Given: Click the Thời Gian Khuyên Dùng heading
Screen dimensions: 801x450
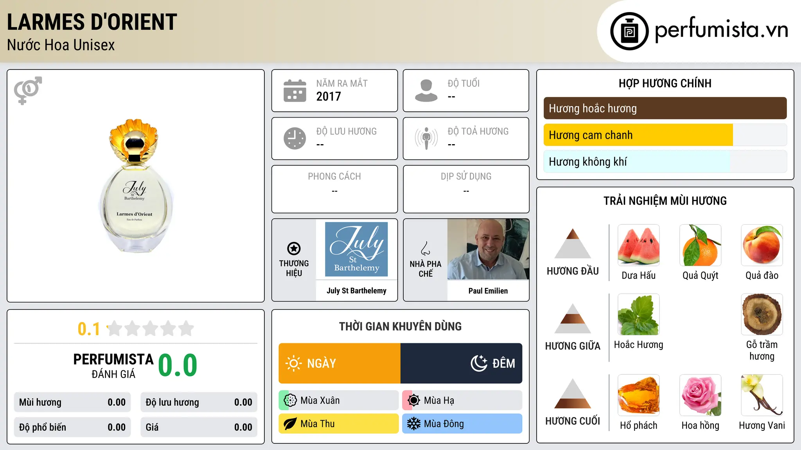Looking at the screenshot, I should (400, 326).
